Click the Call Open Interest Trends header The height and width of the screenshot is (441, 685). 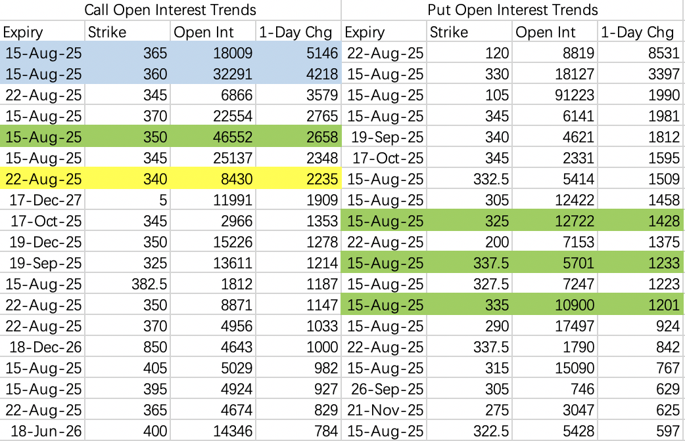(x=171, y=10)
